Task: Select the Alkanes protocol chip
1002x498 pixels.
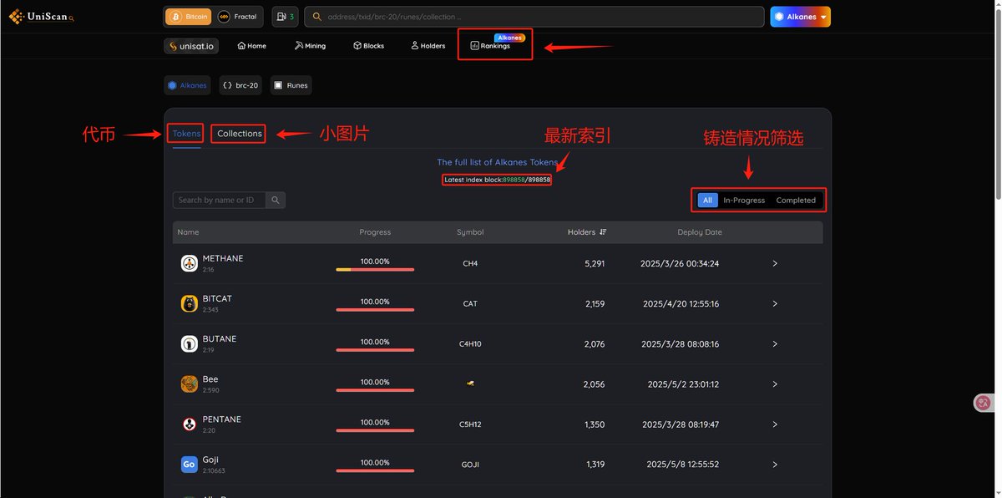Action: 187,85
